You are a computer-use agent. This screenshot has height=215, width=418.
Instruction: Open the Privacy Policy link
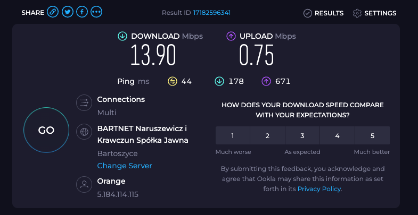pos(319,189)
